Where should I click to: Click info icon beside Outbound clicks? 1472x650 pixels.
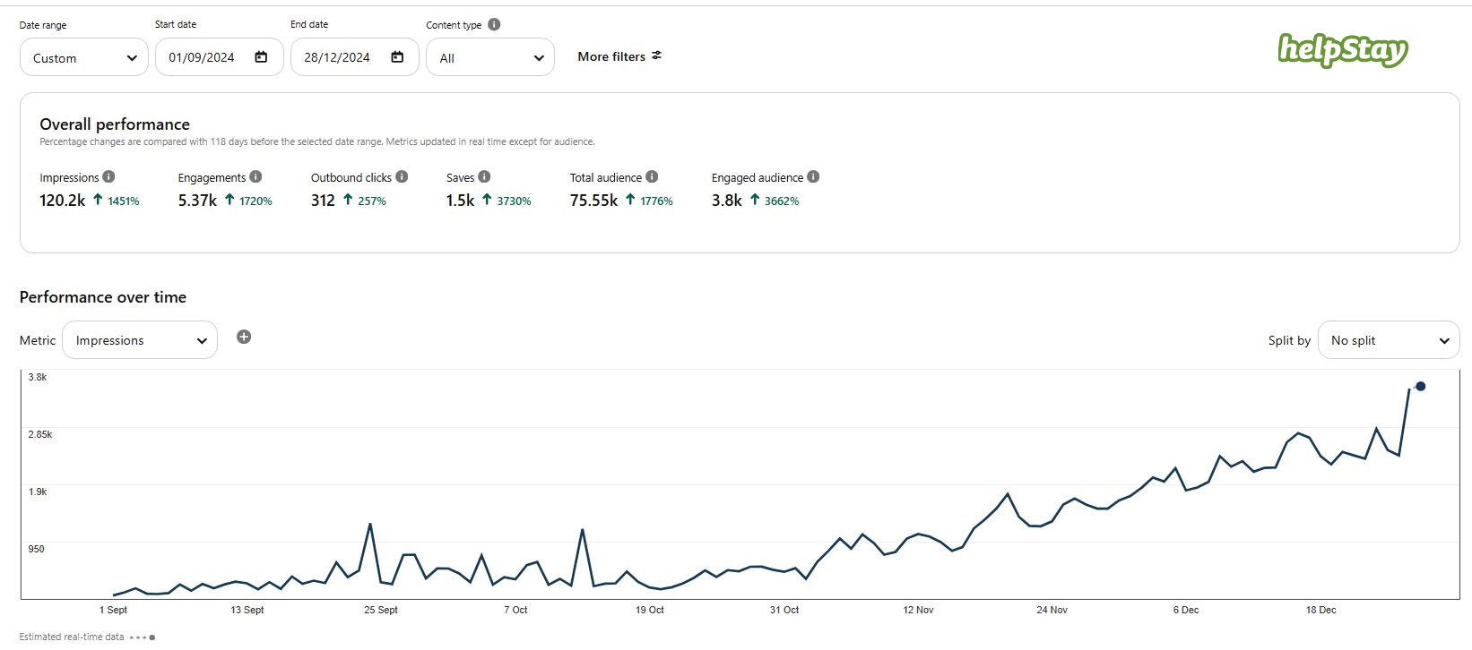pos(402,177)
